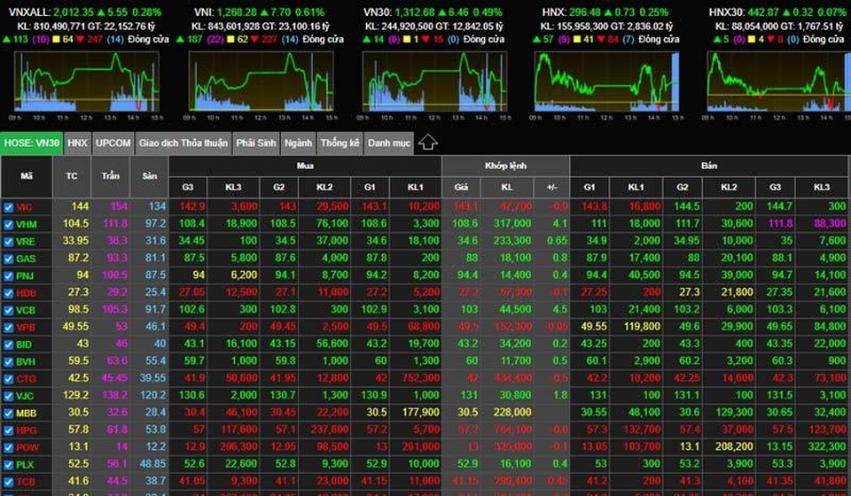The height and width of the screenshot is (496, 851).
Task: Click VHM matched volume 317,000
Action: click(512, 223)
